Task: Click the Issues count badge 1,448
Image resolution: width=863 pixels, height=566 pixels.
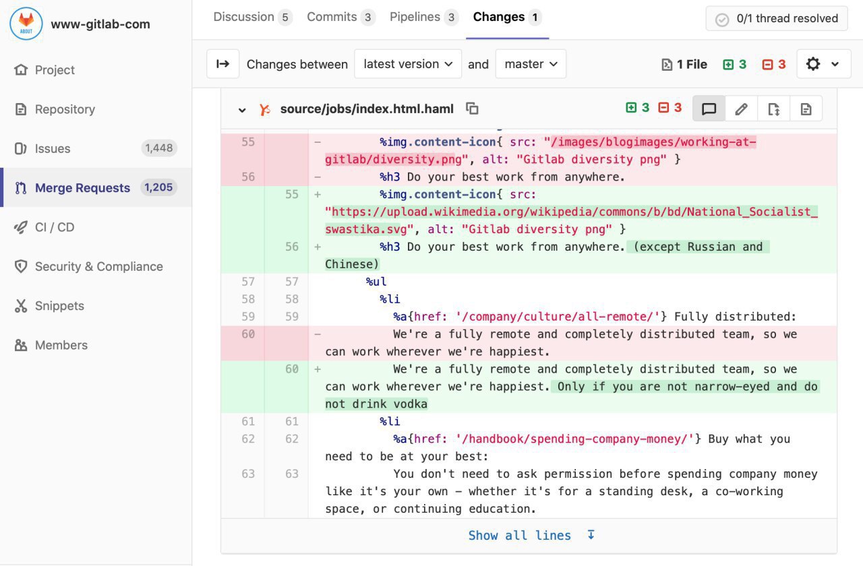Action: [158, 148]
